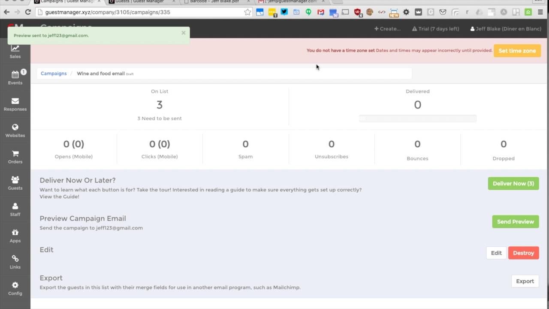Click the Delivered progress bar
Viewport: 549px width, 309px height.
coord(417,118)
